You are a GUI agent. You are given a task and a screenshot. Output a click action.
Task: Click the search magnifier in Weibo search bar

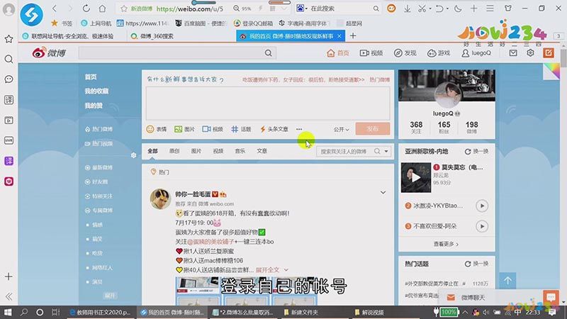point(269,53)
